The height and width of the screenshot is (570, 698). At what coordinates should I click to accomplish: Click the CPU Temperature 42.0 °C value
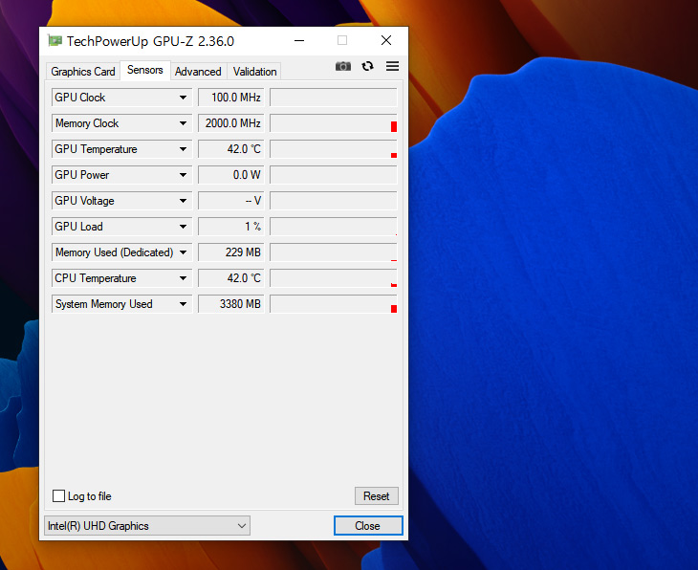231,278
